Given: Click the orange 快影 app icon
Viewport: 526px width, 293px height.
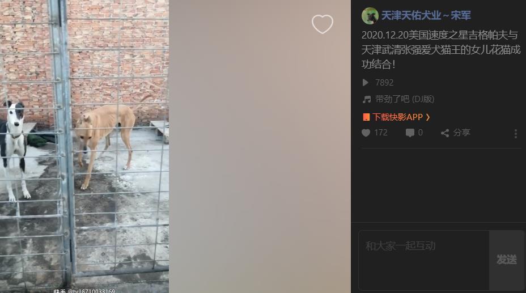Looking at the screenshot, I should click(366, 117).
